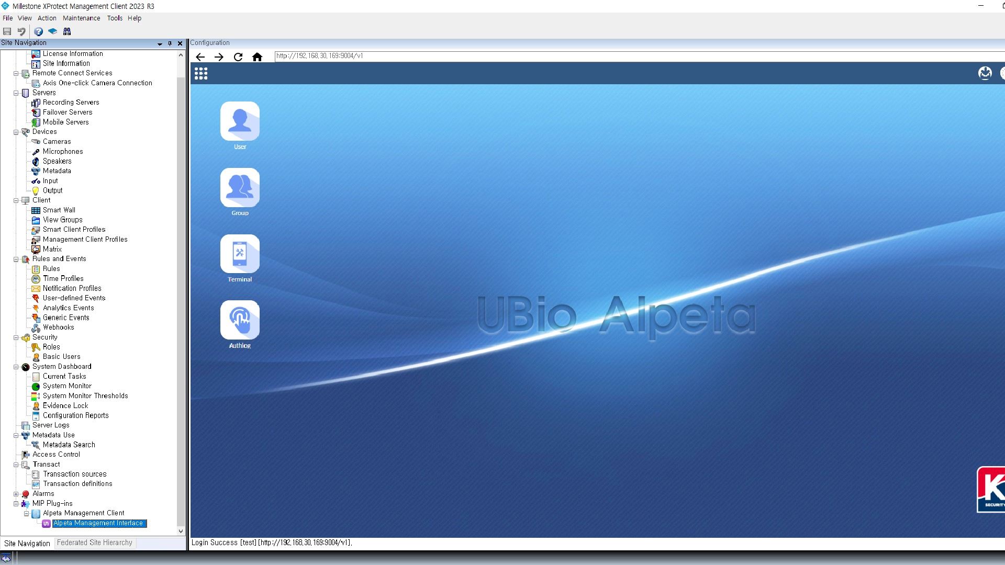Click the Microphones icon in tree
Image resolution: width=1005 pixels, height=565 pixels.
pyautogui.click(x=36, y=152)
